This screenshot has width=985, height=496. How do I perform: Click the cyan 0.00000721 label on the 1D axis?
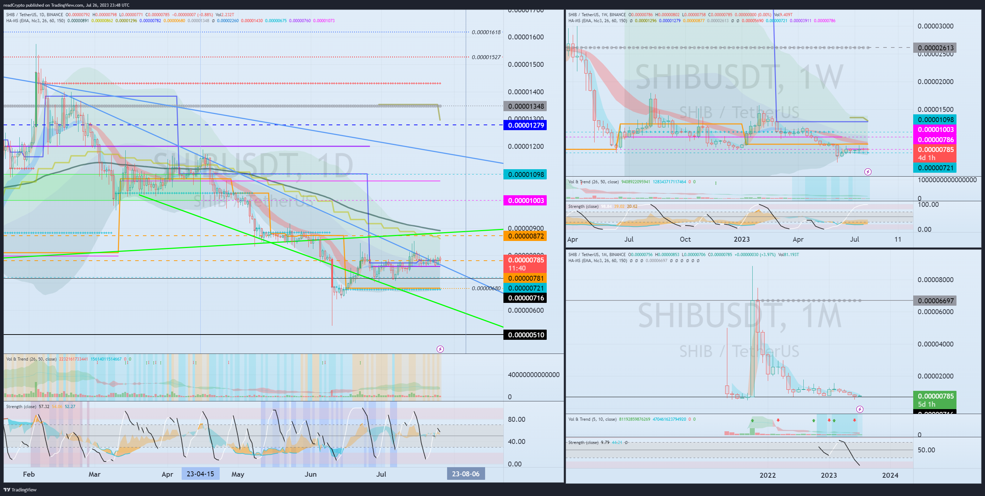pyautogui.click(x=525, y=288)
